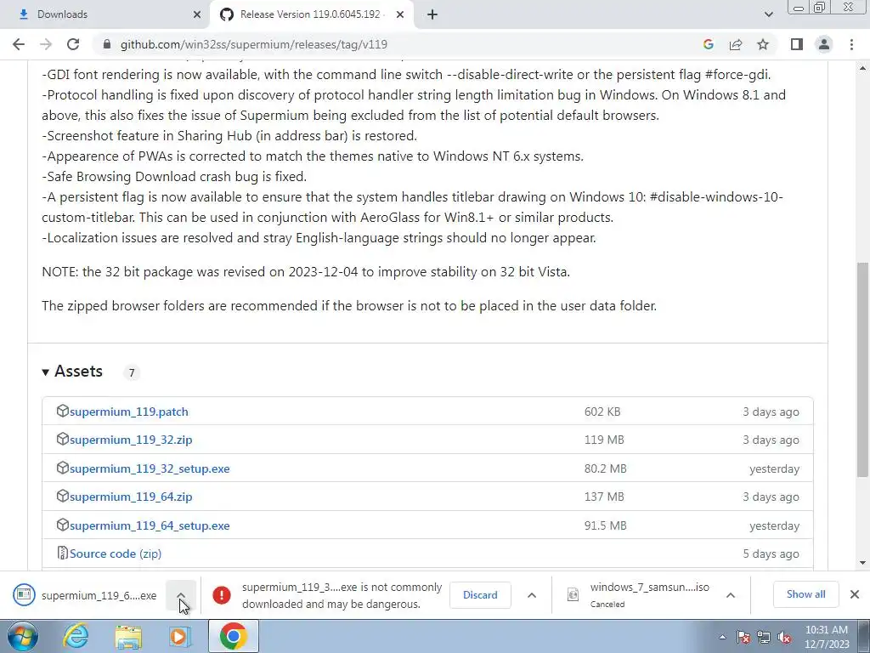Viewport: 870px width, 653px height.
Task: Click the address bar URL
Action: click(x=253, y=44)
